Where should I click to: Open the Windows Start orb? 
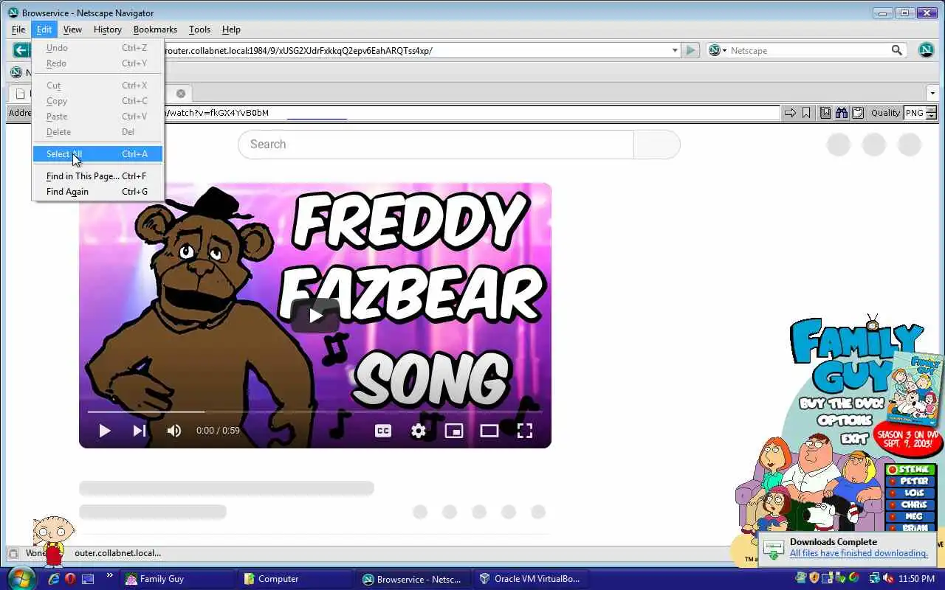click(20, 578)
